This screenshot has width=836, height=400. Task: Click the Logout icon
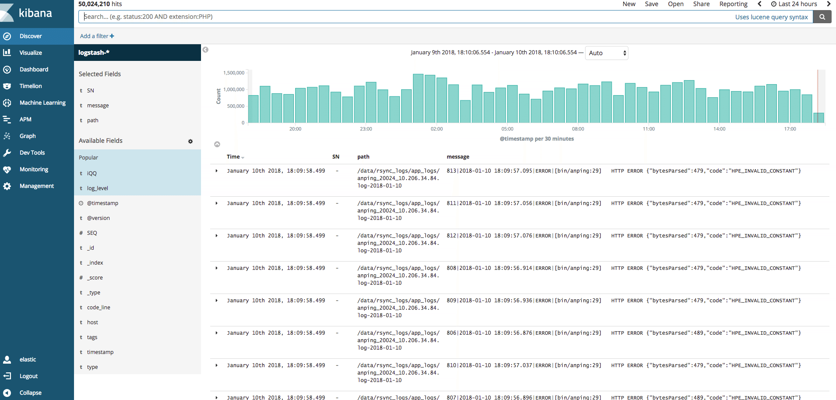(7, 376)
